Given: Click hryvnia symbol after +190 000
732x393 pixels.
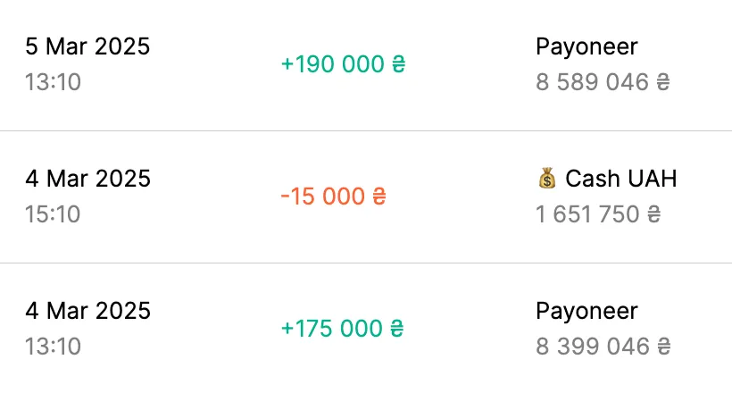Looking at the screenshot, I should 399,64.
